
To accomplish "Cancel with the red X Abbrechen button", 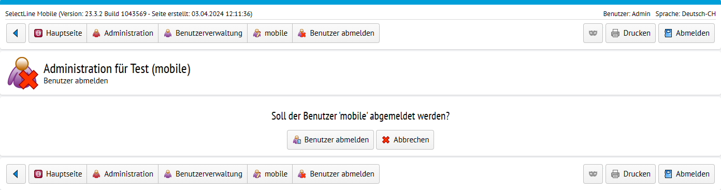I will (x=405, y=140).
